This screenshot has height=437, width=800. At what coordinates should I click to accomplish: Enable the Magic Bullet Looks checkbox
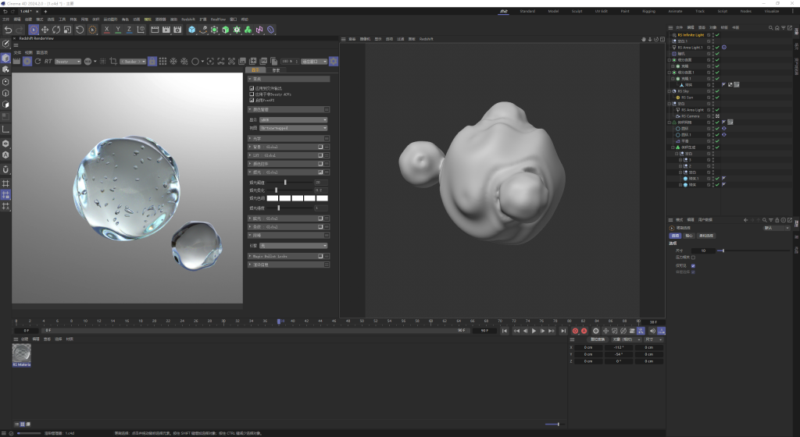click(320, 256)
